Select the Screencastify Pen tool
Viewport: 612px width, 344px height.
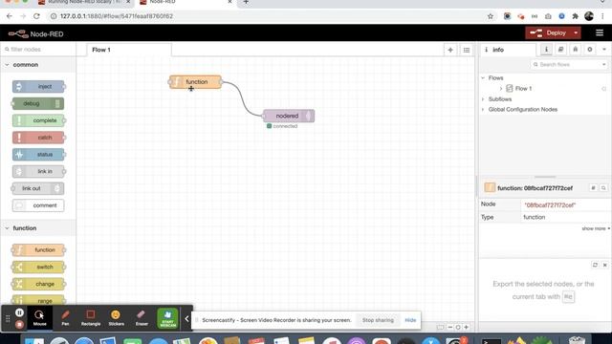pos(65,318)
